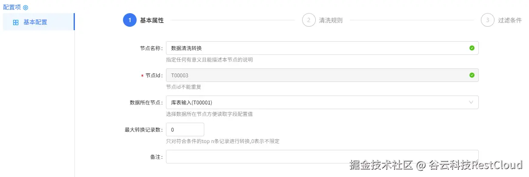The image size is (529, 177).
Task: Open the 基本属性 step label
Action: [x=152, y=20]
